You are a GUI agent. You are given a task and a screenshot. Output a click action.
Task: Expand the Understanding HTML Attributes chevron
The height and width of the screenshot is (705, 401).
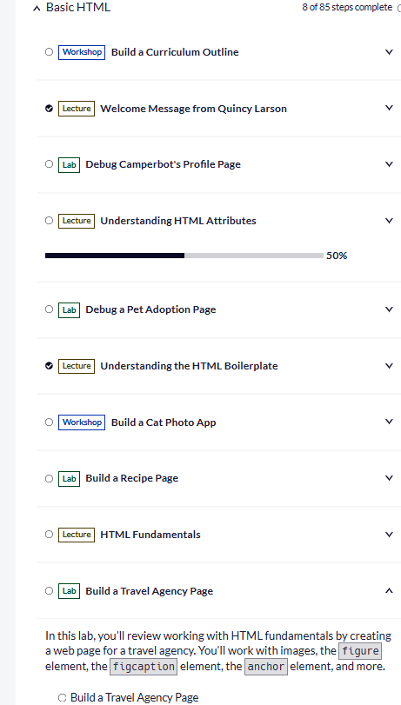point(390,220)
